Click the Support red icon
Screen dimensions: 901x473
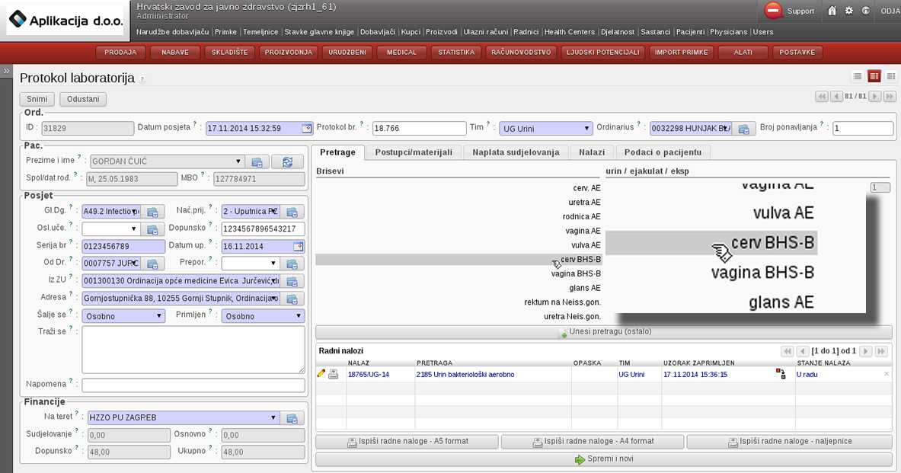tap(774, 11)
